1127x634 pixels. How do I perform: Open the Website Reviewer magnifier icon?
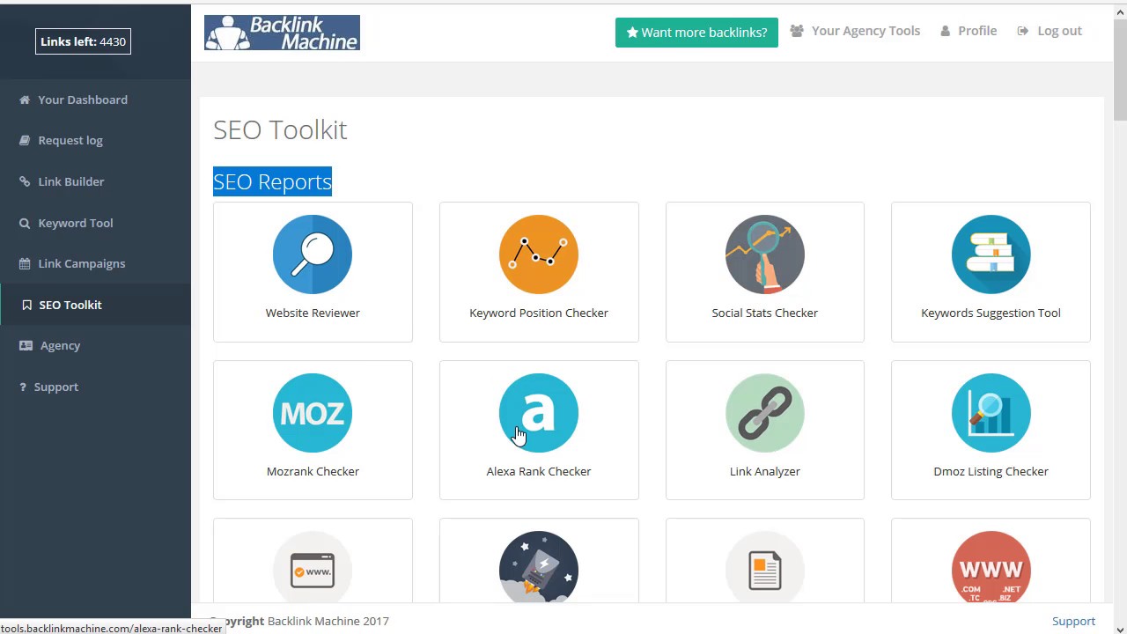tap(313, 254)
